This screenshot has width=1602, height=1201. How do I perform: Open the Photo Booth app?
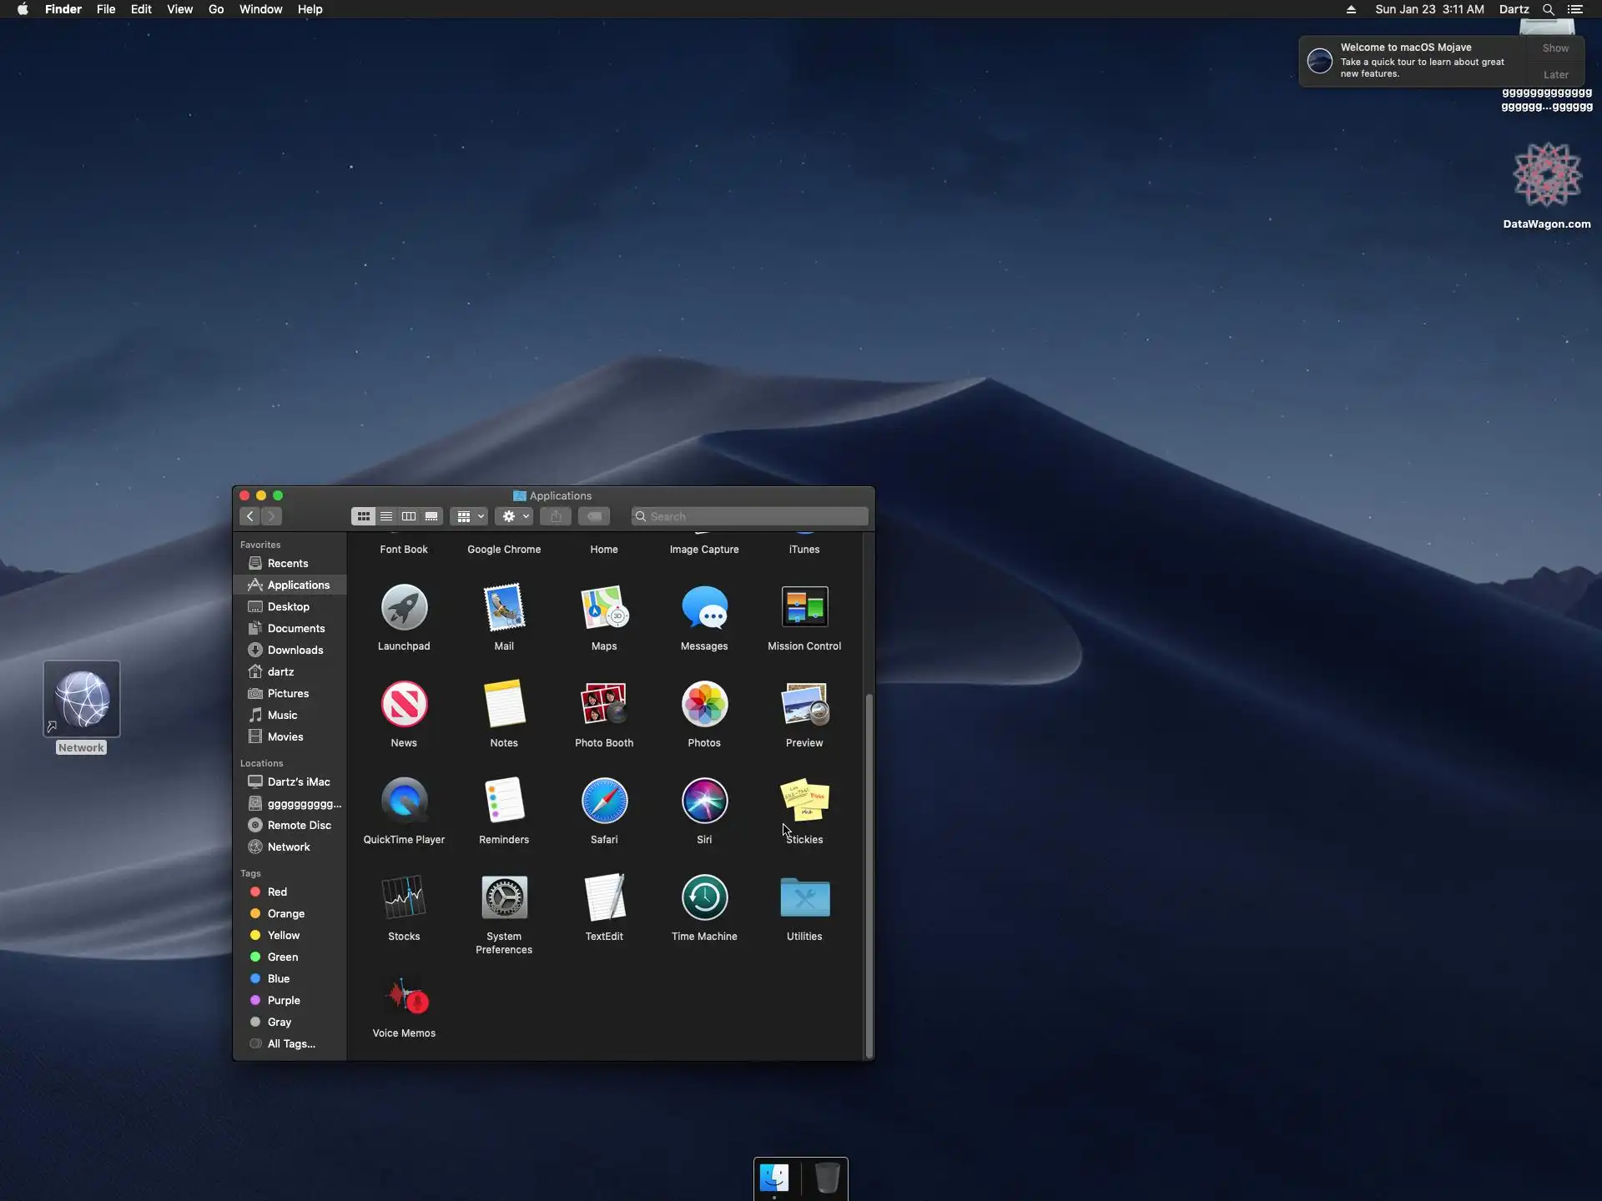click(603, 705)
